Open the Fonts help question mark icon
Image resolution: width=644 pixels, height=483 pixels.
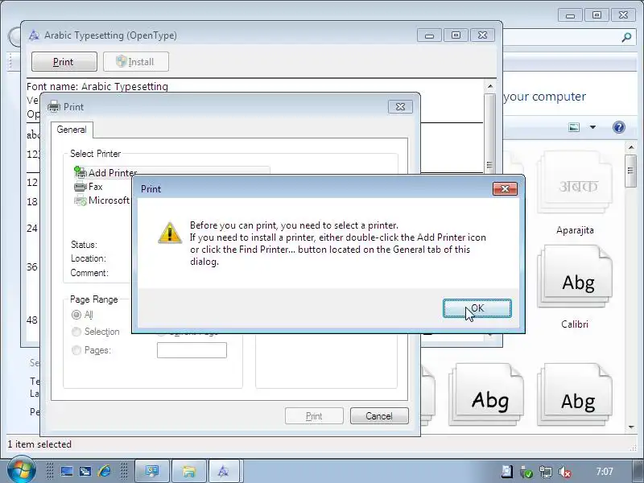pos(618,127)
